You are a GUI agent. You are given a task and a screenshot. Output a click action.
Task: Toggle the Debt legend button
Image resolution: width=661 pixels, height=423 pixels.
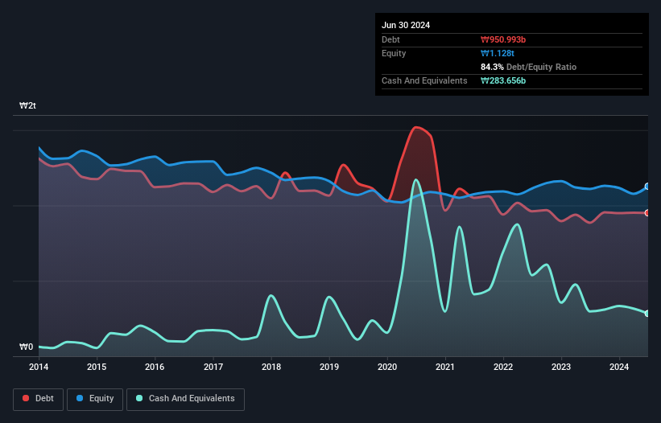pos(38,399)
